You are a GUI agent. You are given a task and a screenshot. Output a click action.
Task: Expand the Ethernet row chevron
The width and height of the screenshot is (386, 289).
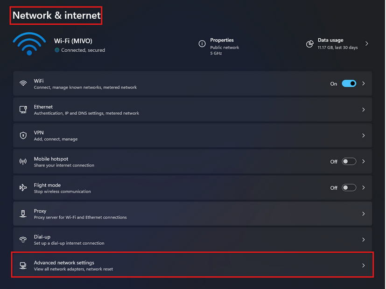363,110
